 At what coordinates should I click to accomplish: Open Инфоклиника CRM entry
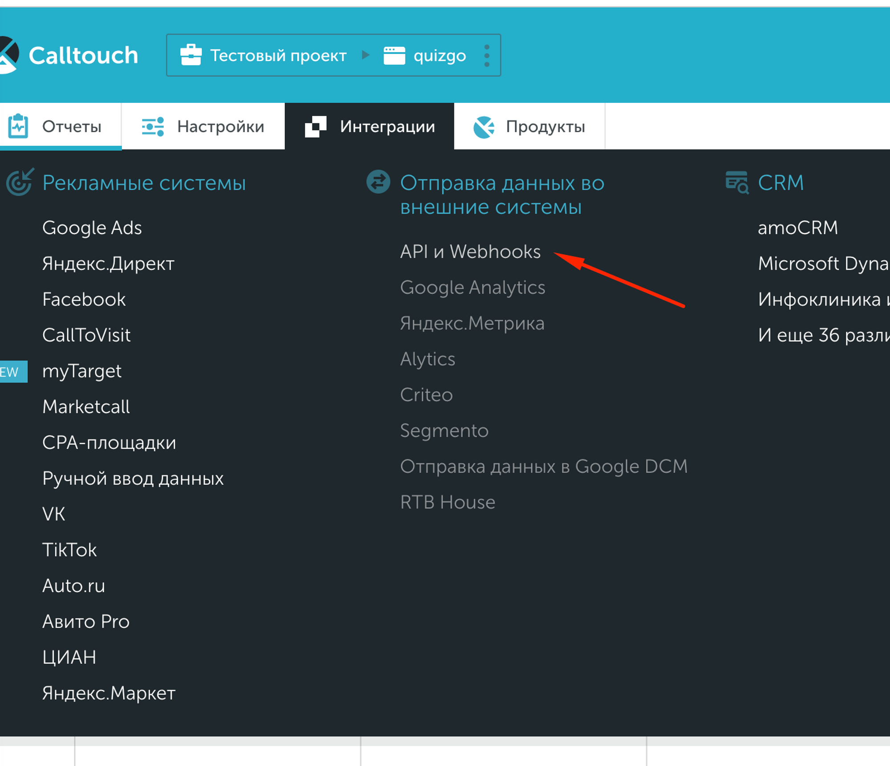coord(824,300)
